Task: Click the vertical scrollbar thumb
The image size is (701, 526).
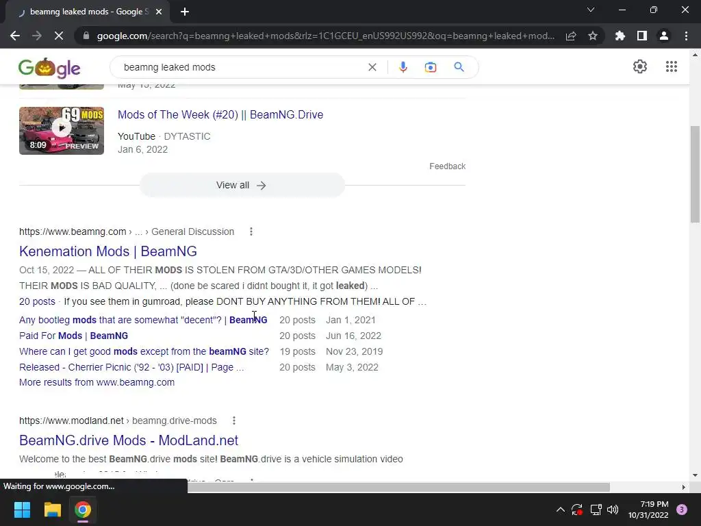Action: pos(696,174)
